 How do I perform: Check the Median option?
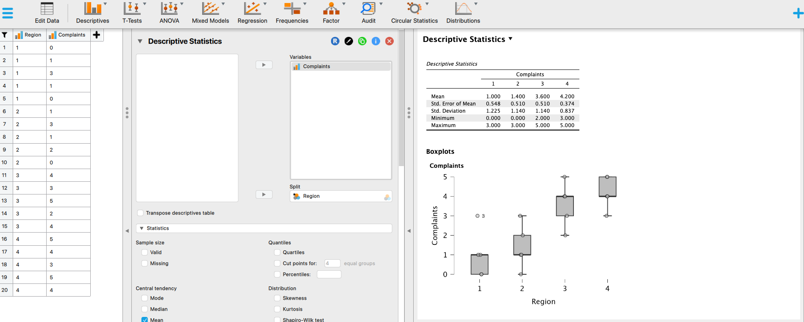click(x=145, y=309)
